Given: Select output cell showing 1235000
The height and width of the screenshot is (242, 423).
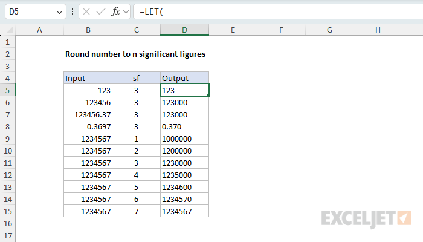Looking at the screenshot, I should tap(184, 175).
